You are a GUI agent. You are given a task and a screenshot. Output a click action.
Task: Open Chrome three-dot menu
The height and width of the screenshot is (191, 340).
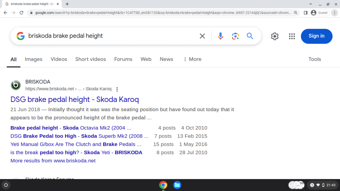click(x=335, y=13)
